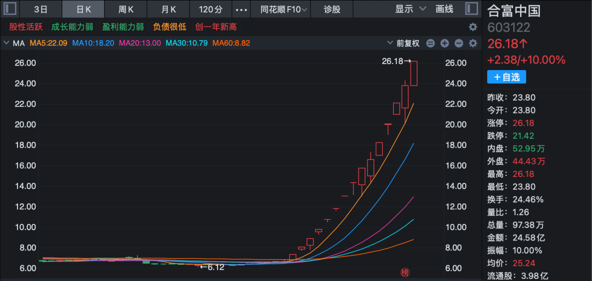The width and height of the screenshot is (592, 281).
Task: Toggle the left sidebar panel icon
Action: (x=10, y=9)
